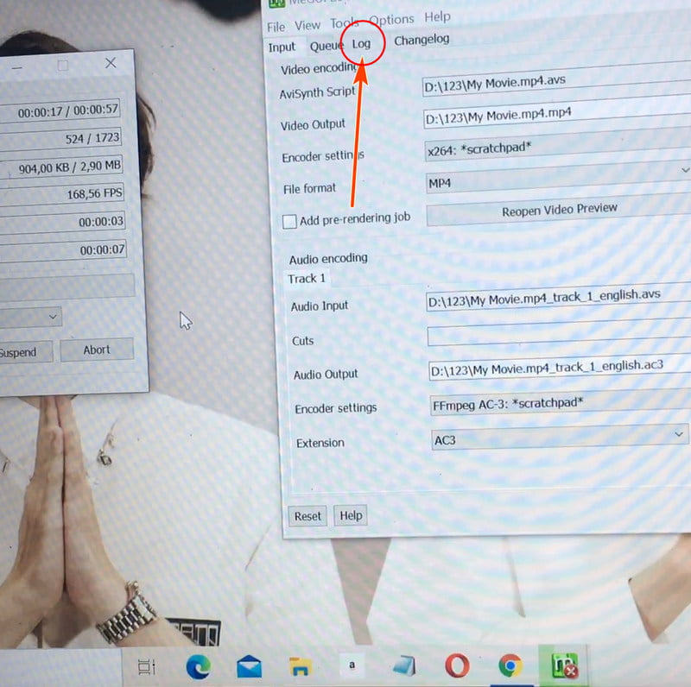Minimize the progress status window
The height and width of the screenshot is (687, 691).
coord(16,68)
